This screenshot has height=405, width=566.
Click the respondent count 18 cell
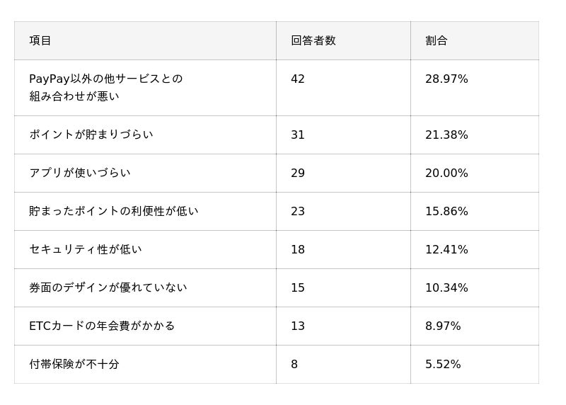[x=298, y=249]
